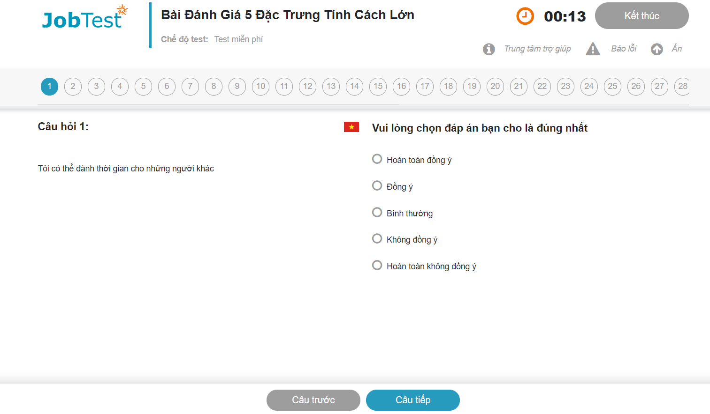Jump to question 5 in navigator
710x414 pixels.
click(143, 86)
